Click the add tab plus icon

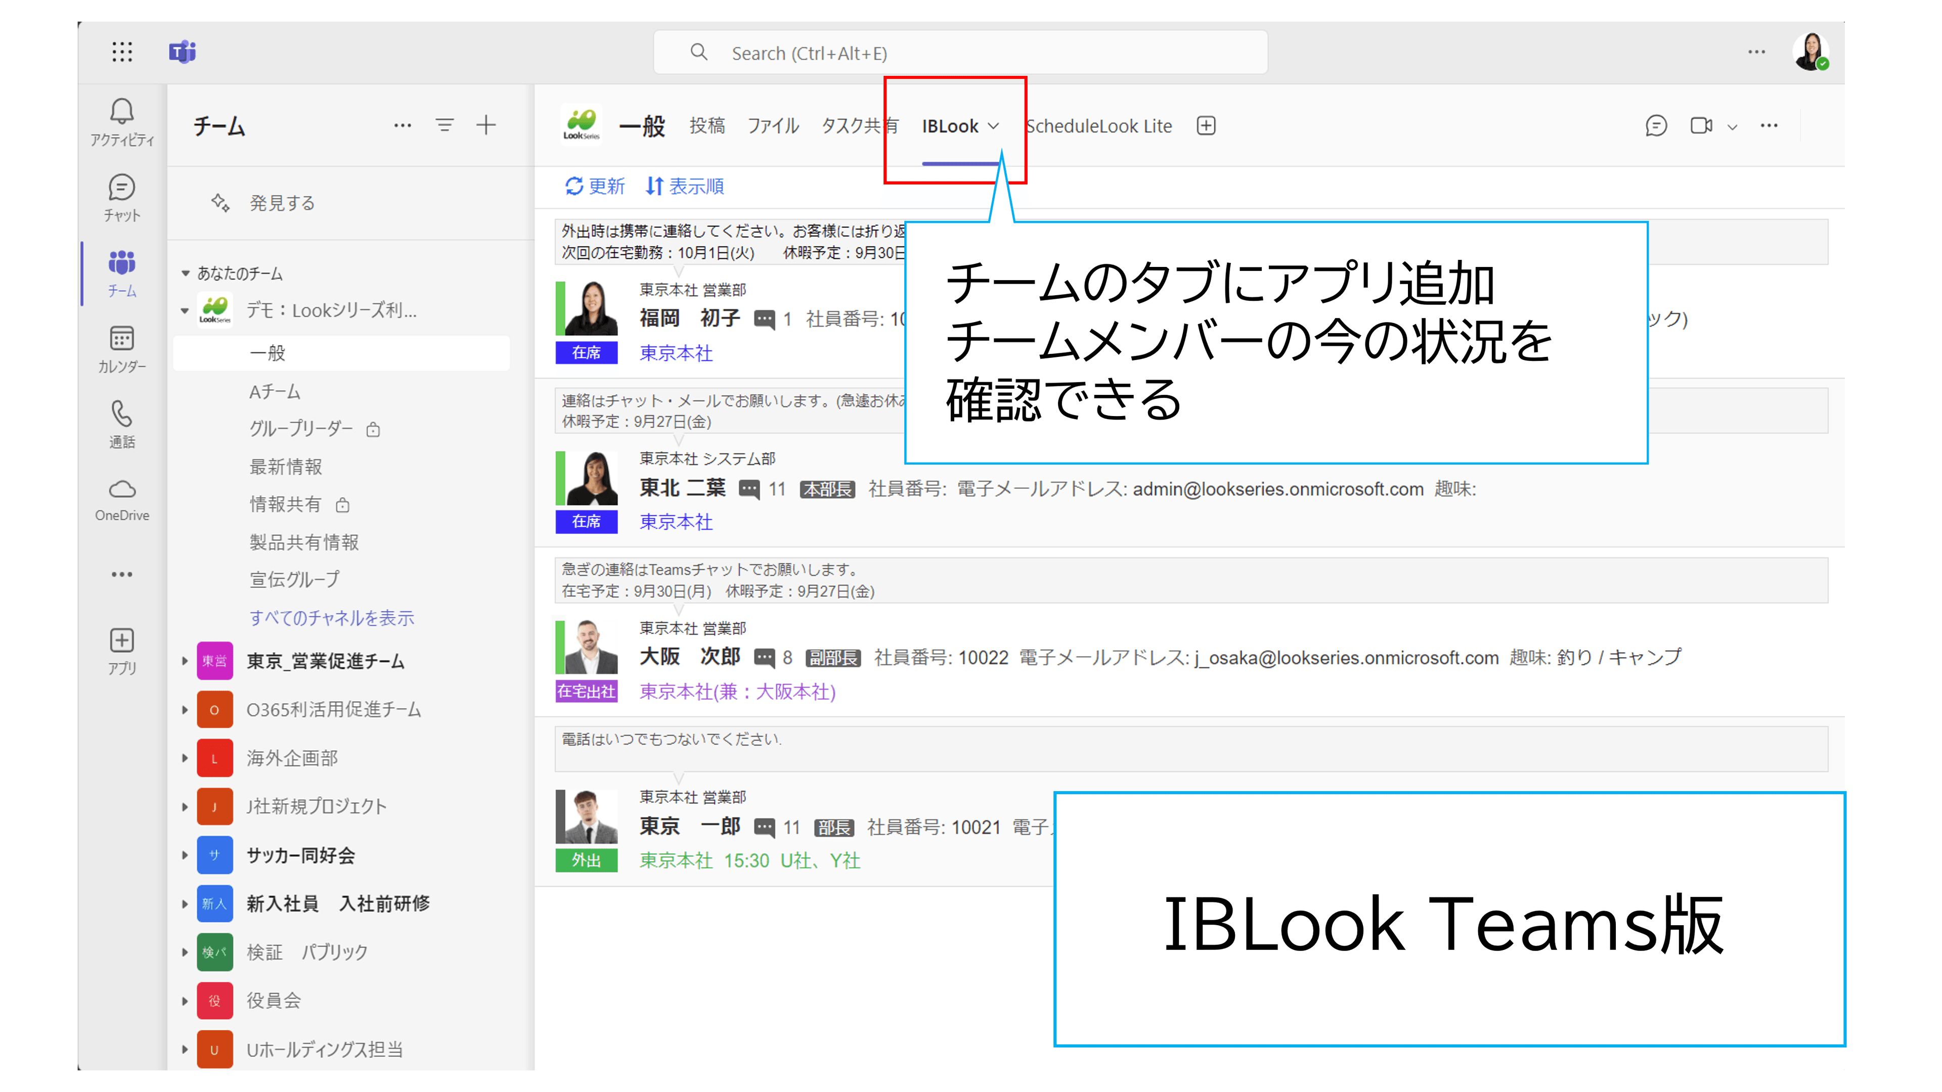[x=1206, y=126]
